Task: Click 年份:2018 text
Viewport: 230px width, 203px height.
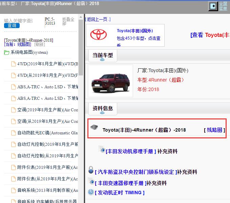Action: pyautogui.click(x=148, y=89)
